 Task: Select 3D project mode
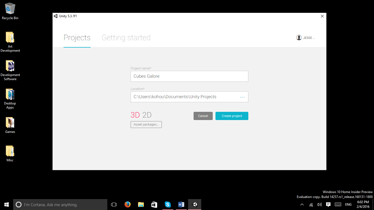pyautogui.click(x=135, y=115)
